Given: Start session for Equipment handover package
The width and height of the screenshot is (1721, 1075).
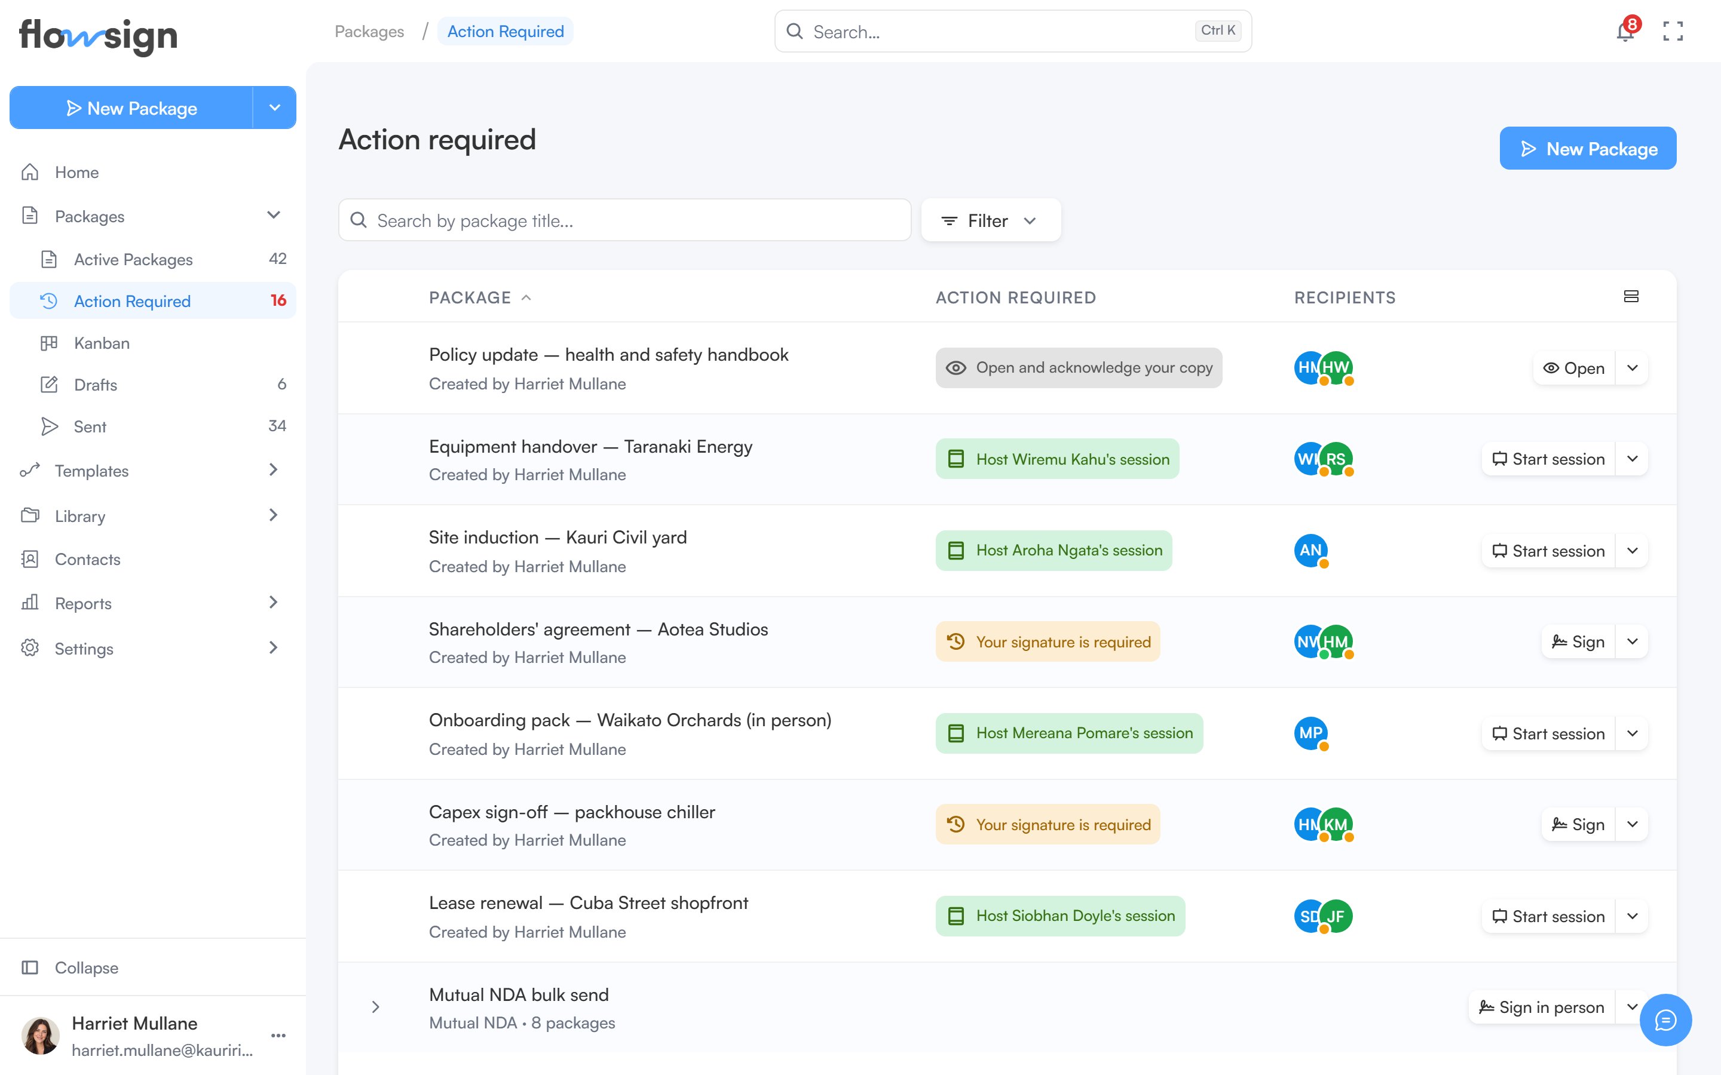Looking at the screenshot, I should point(1548,459).
